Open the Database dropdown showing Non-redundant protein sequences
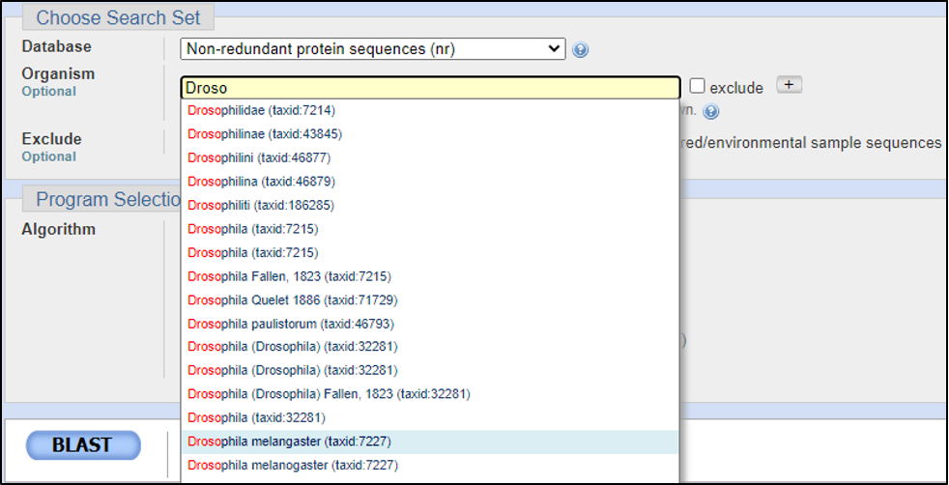Image resolution: width=949 pixels, height=485 pixels. 373,48
